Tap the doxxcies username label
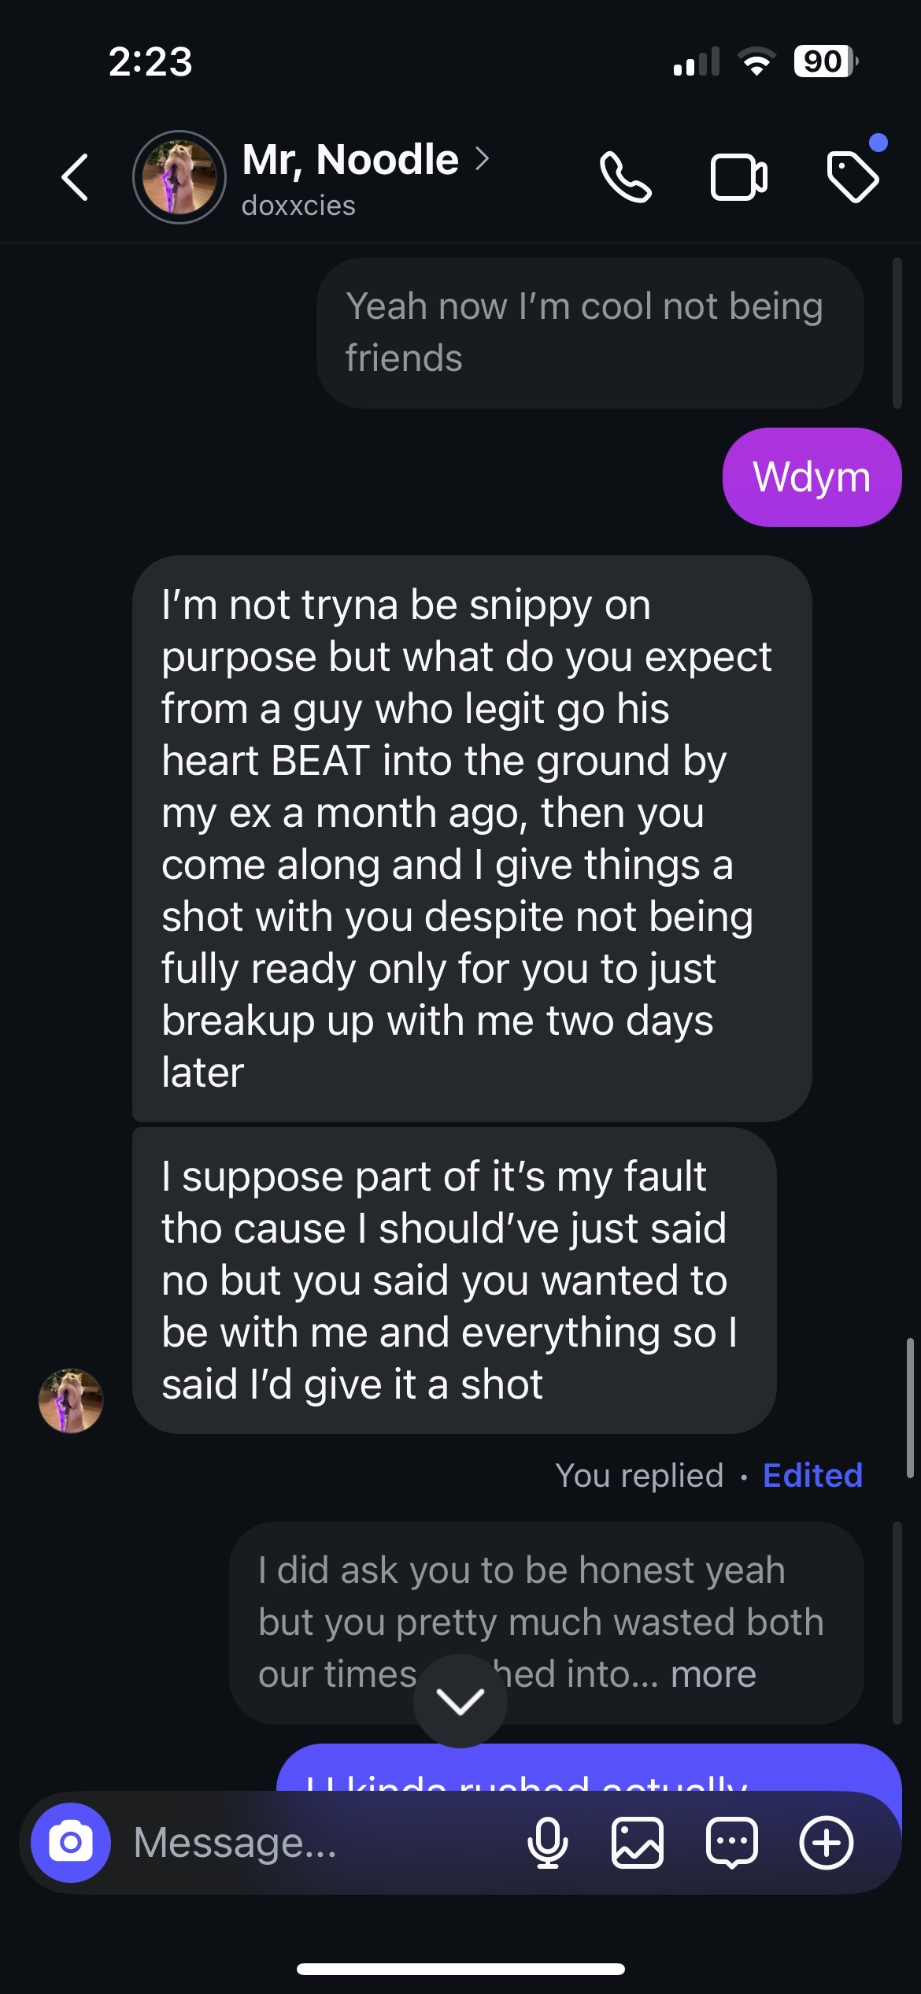This screenshot has height=1994, width=921. [x=298, y=206]
